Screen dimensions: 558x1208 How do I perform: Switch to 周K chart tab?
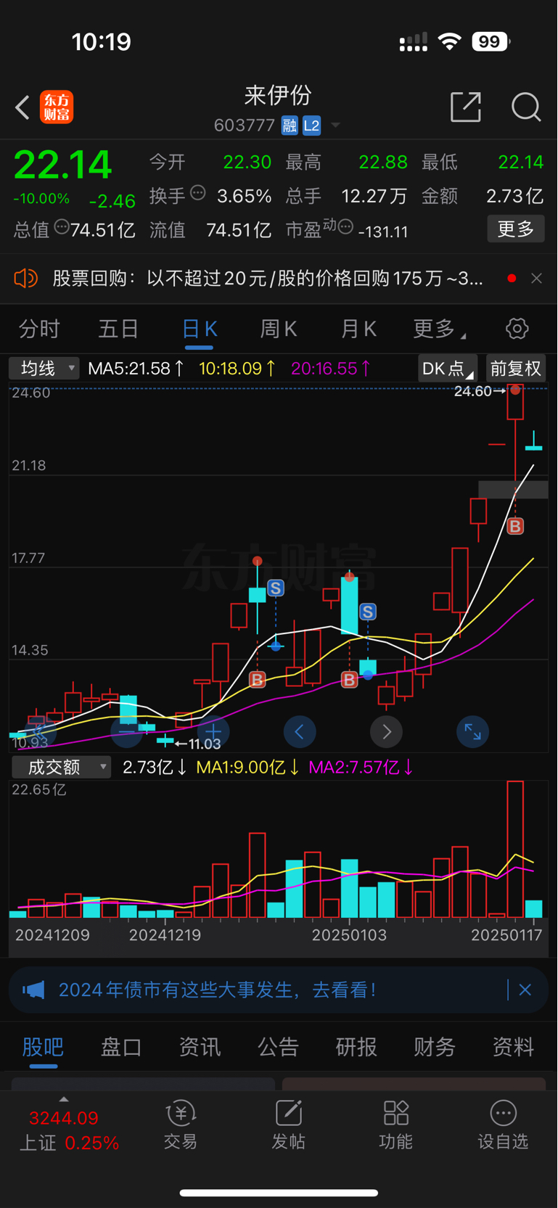tap(279, 329)
